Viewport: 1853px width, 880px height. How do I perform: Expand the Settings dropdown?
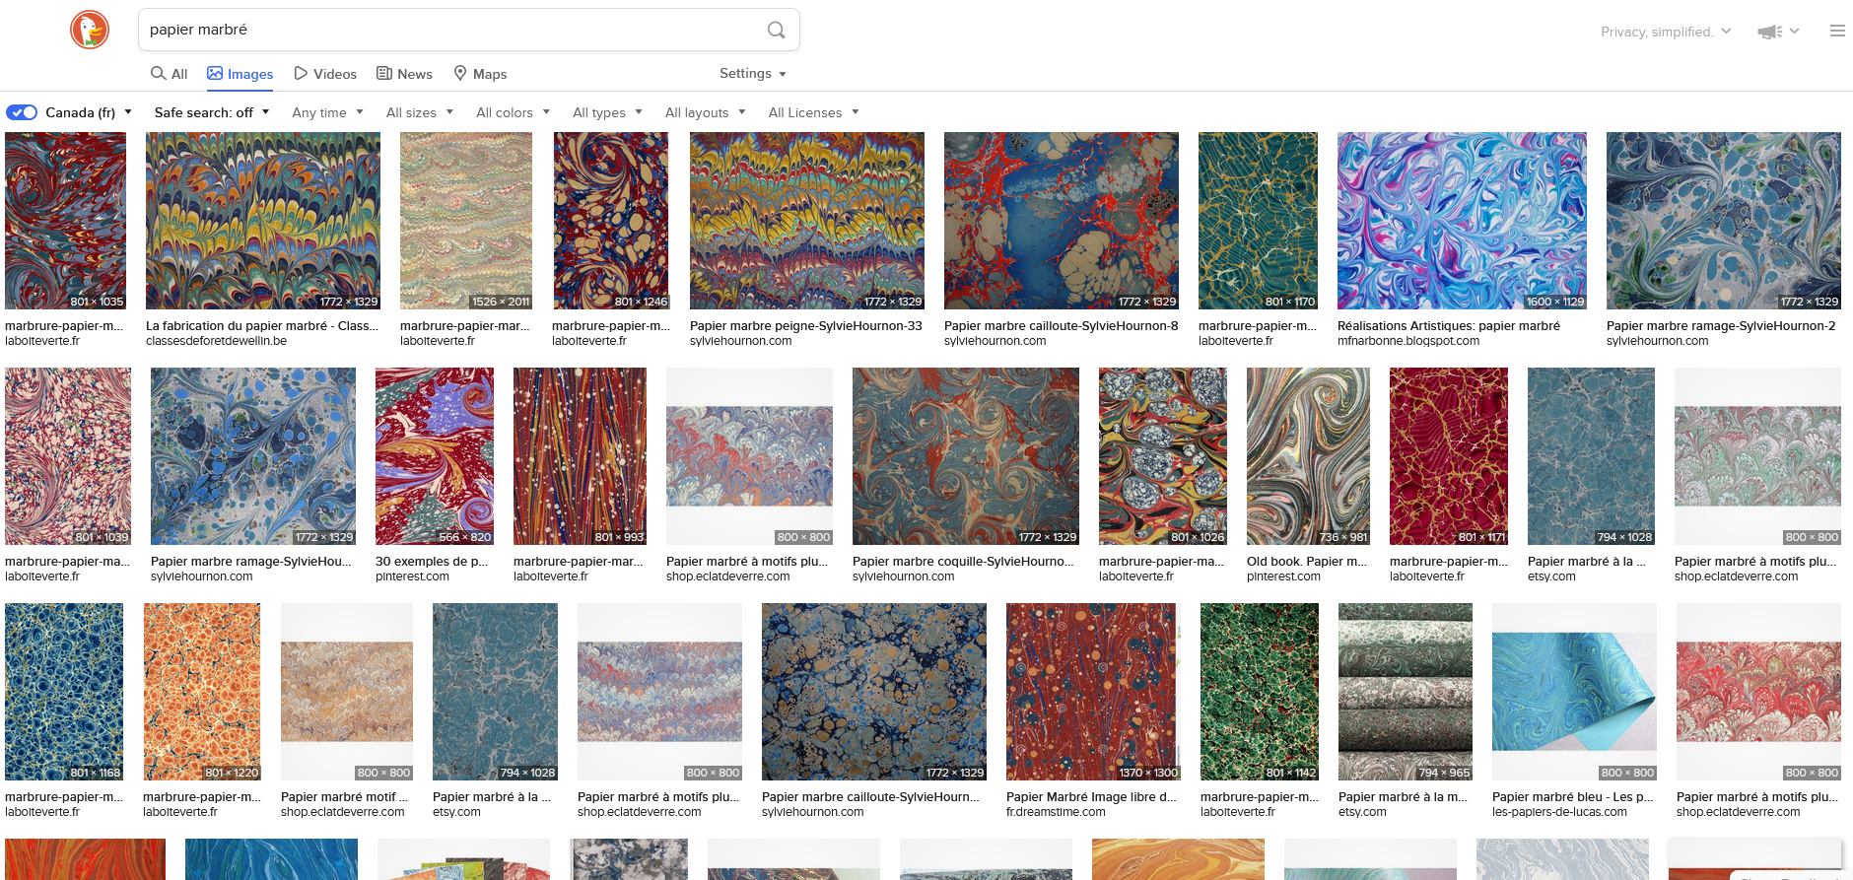(753, 74)
